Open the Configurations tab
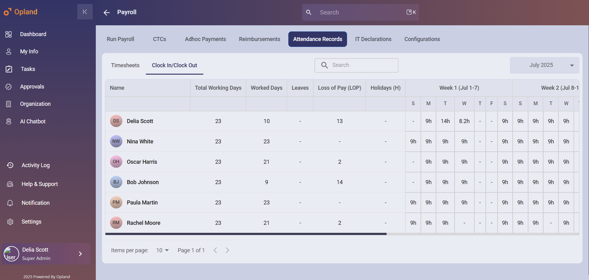Viewport: 589px width, 280px height. pos(422,39)
